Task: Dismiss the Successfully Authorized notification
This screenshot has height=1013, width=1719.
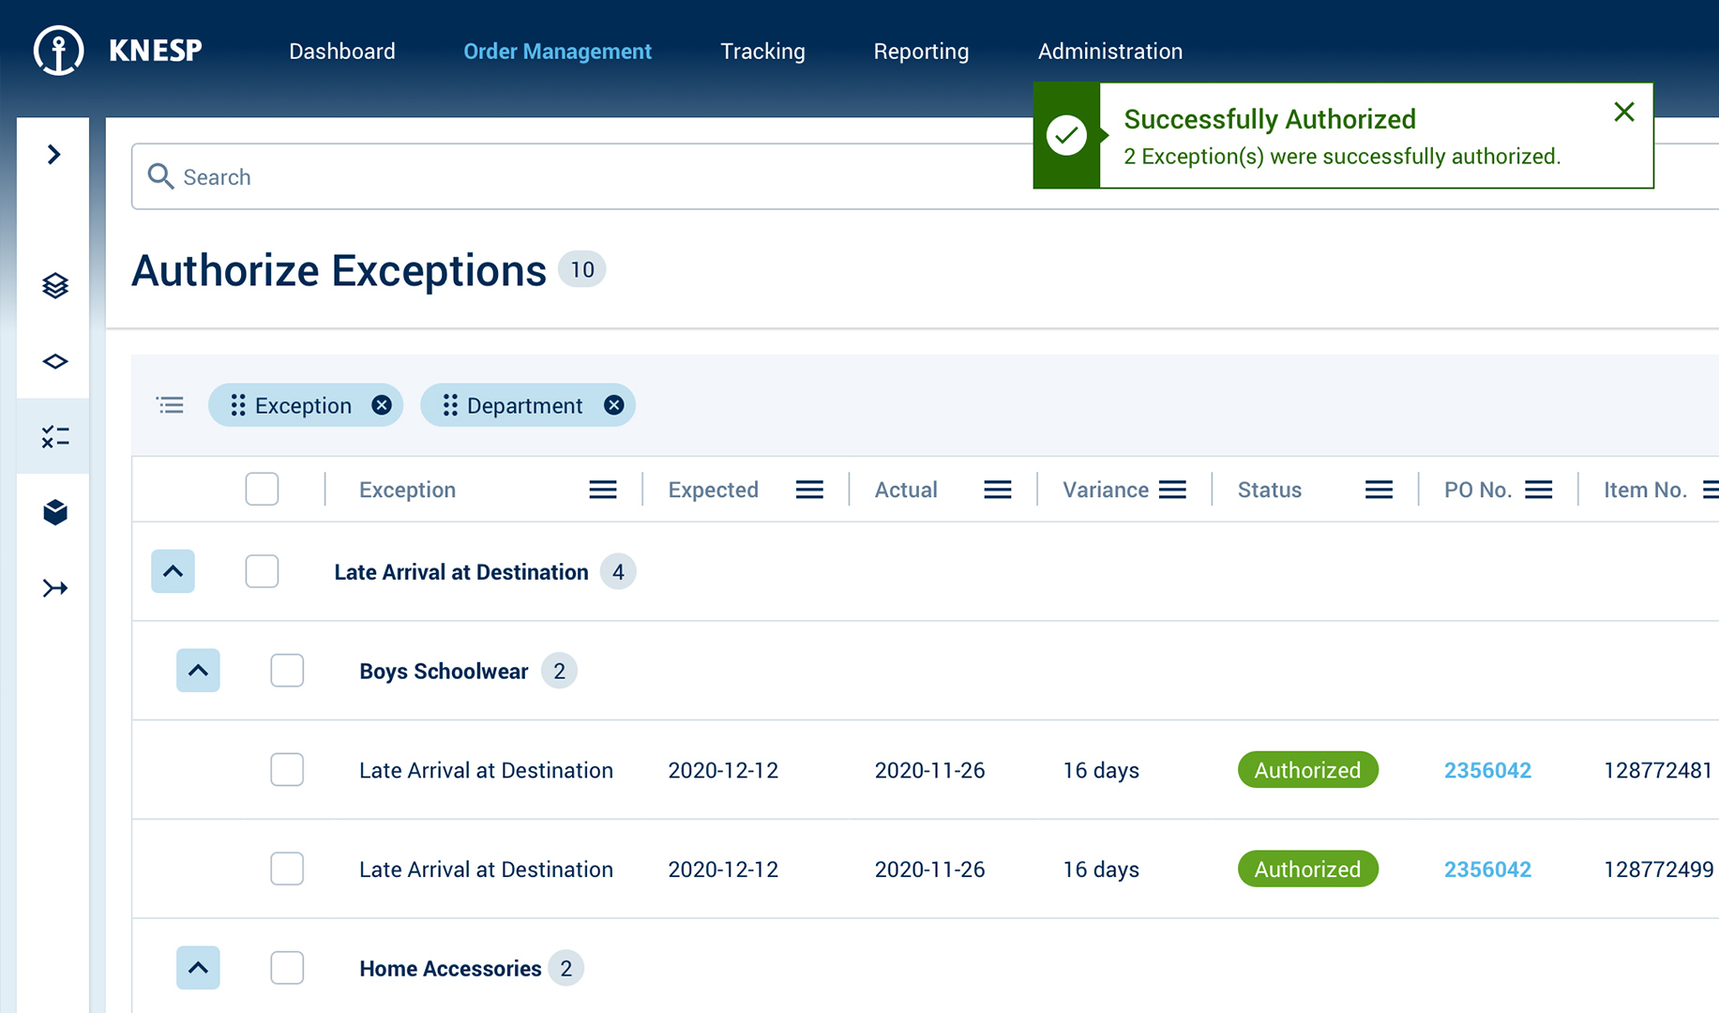Action: click(x=1623, y=113)
